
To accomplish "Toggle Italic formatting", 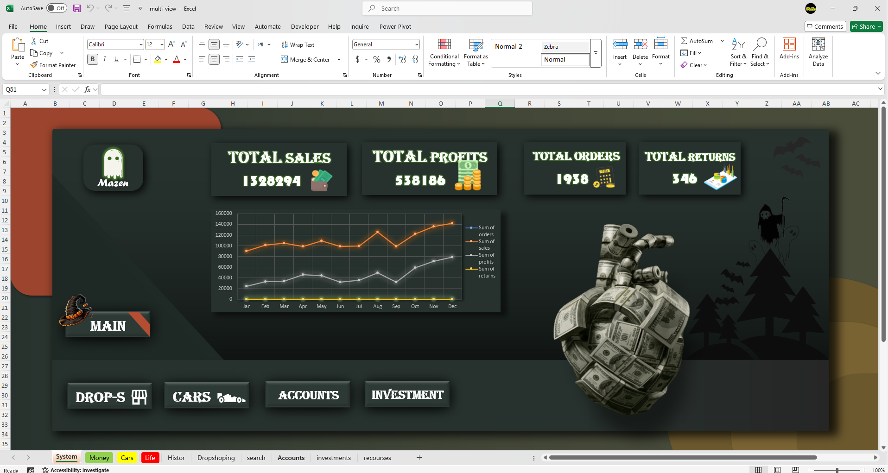I will pos(105,59).
